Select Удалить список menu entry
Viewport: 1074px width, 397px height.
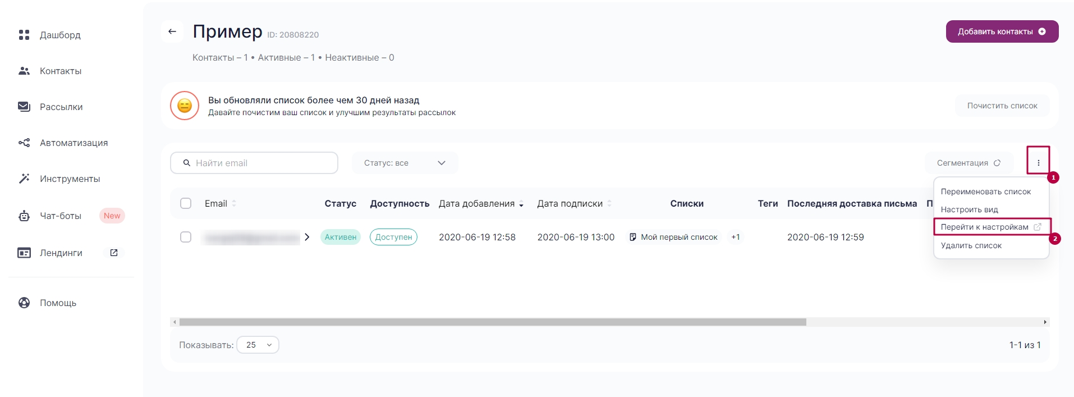click(x=971, y=245)
